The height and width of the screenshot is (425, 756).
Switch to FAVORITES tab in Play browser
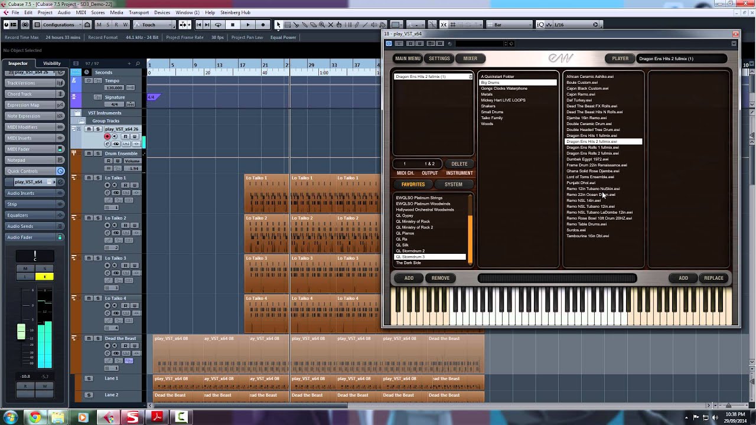pyautogui.click(x=413, y=184)
